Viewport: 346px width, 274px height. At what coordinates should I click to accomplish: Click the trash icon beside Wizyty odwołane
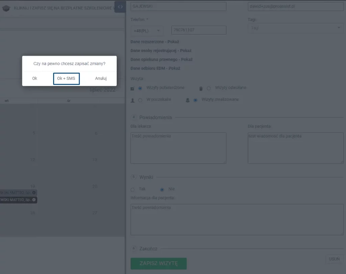coord(201,89)
